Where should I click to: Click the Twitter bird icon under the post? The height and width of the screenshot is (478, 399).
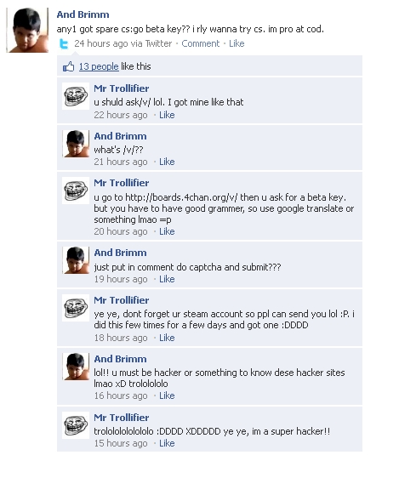pos(64,44)
